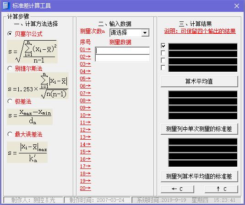Click sequence label 15→

pyautogui.click(x=85, y=152)
